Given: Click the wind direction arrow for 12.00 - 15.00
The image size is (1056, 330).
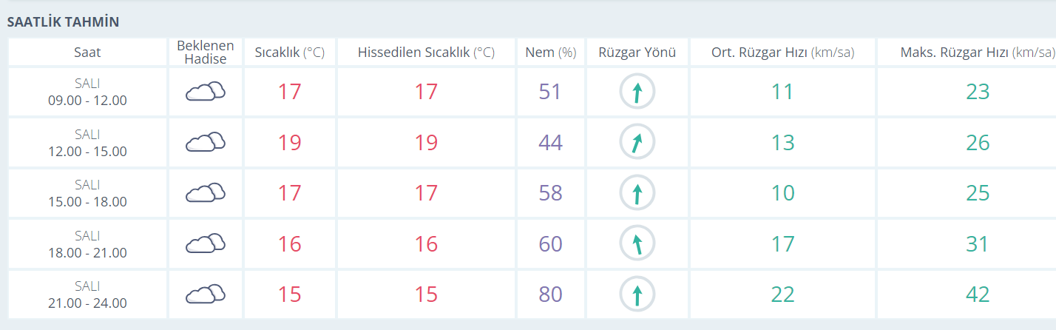Looking at the screenshot, I should click(637, 142).
